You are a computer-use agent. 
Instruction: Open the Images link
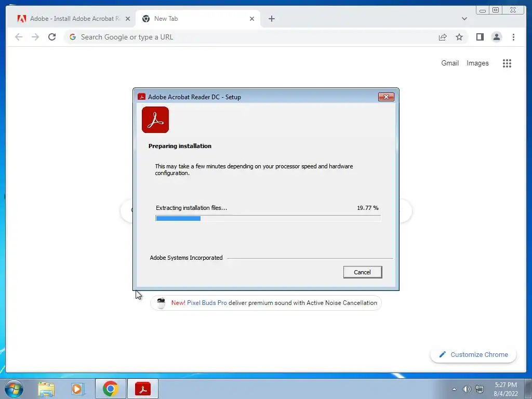(x=477, y=63)
